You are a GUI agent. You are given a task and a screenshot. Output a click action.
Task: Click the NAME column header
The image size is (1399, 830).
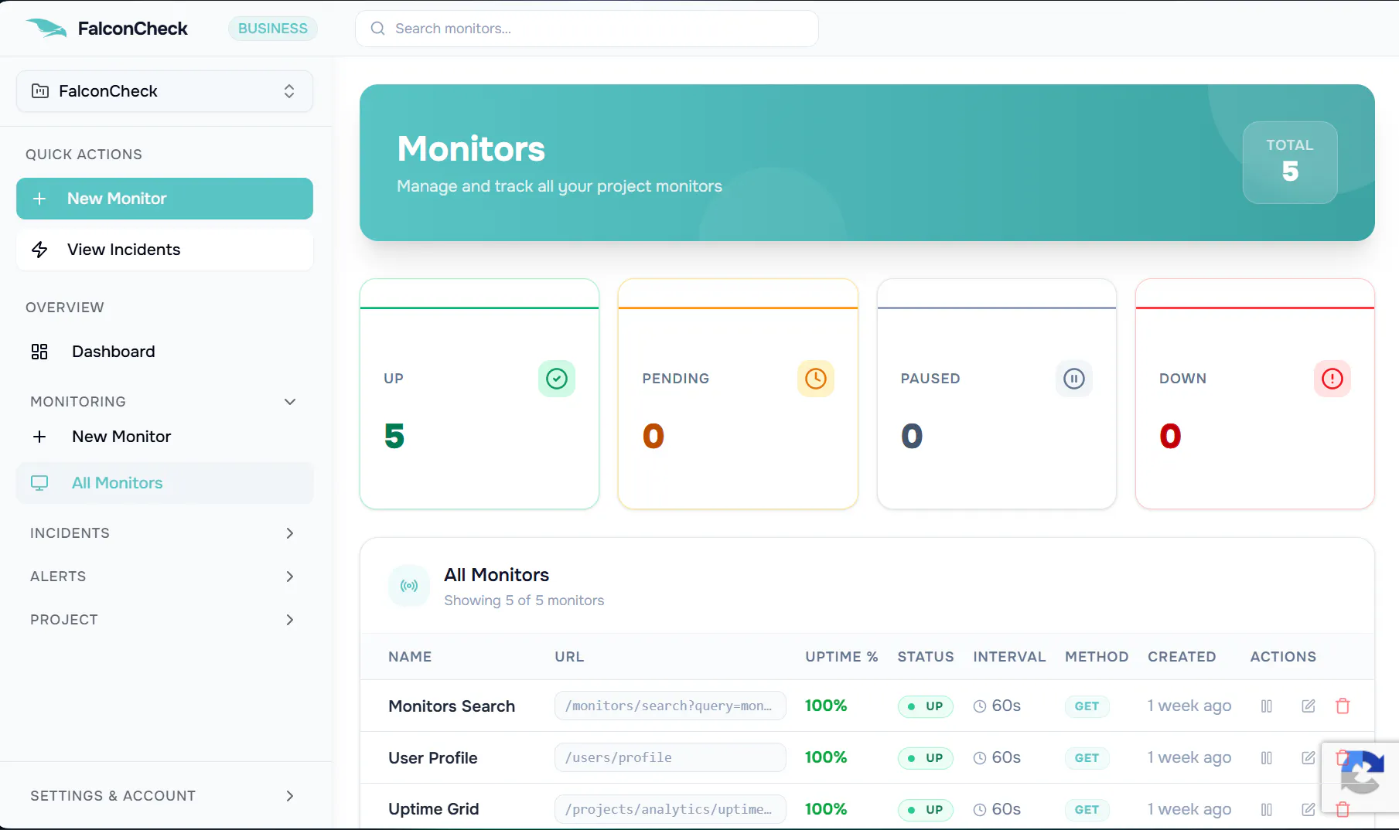click(x=410, y=657)
